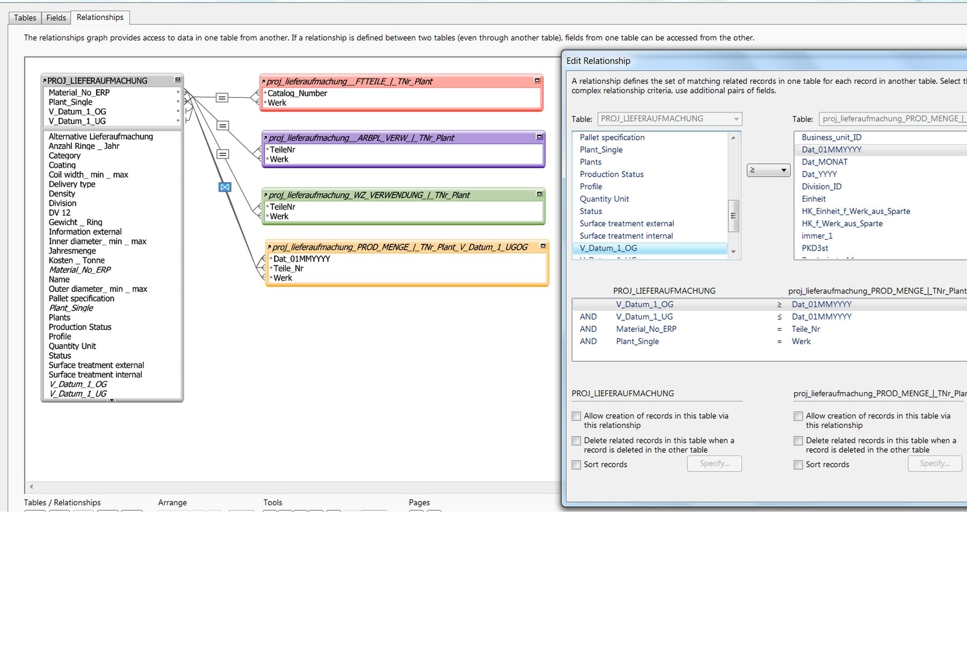Enable left Delete related records checkbox

coord(576,441)
